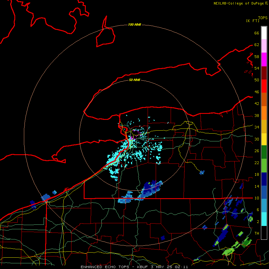269x269 pixels.
Task: Click the 26 legend value
Action: [257, 151]
